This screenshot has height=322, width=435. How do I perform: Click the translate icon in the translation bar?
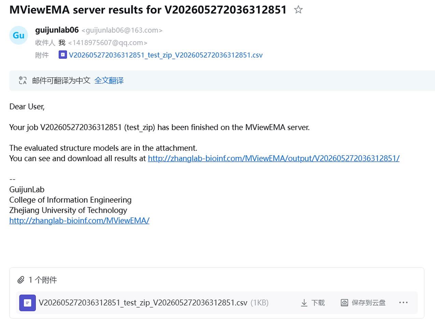tap(23, 80)
